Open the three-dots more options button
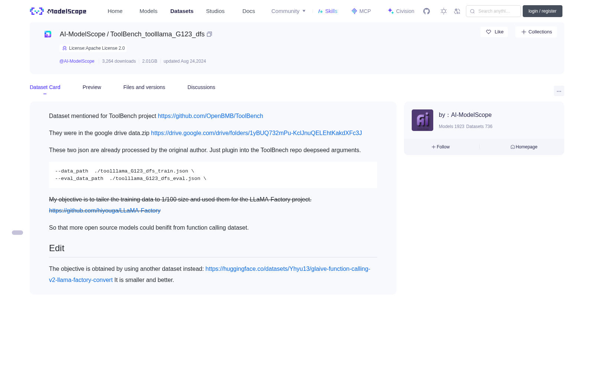This screenshot has height=371, width=594. 559,91
